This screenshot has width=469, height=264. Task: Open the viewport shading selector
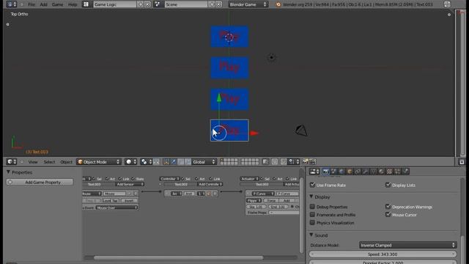130,162
